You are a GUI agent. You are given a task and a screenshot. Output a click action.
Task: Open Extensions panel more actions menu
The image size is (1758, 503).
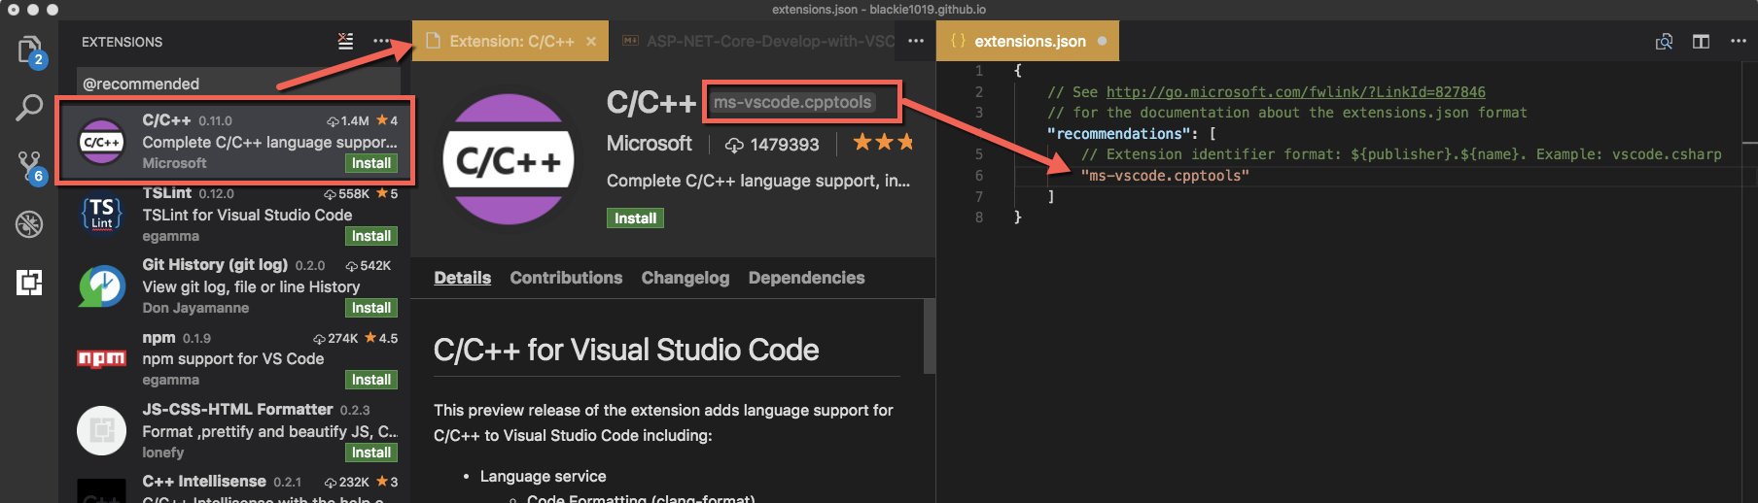click(381, 42)
